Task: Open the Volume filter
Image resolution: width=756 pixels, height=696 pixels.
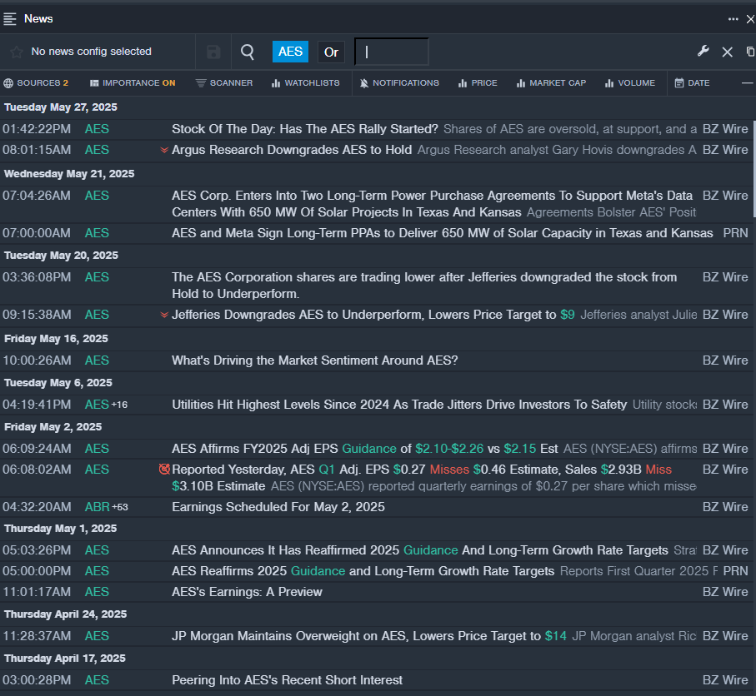Action: coord(630,83)
